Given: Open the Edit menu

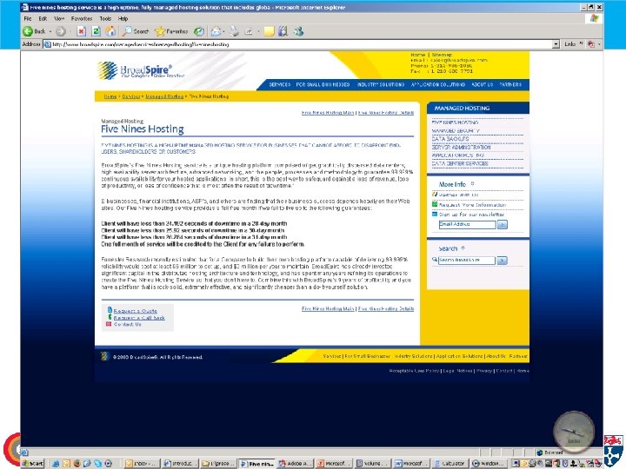Looking at the screenshot, I should [x=43, y=18].
